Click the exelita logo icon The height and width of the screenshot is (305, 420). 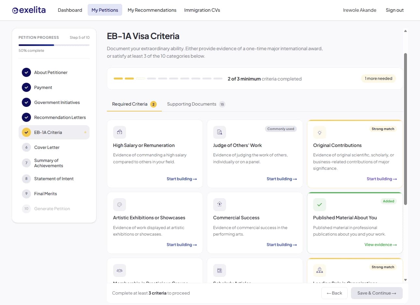[x=15, y=10]
